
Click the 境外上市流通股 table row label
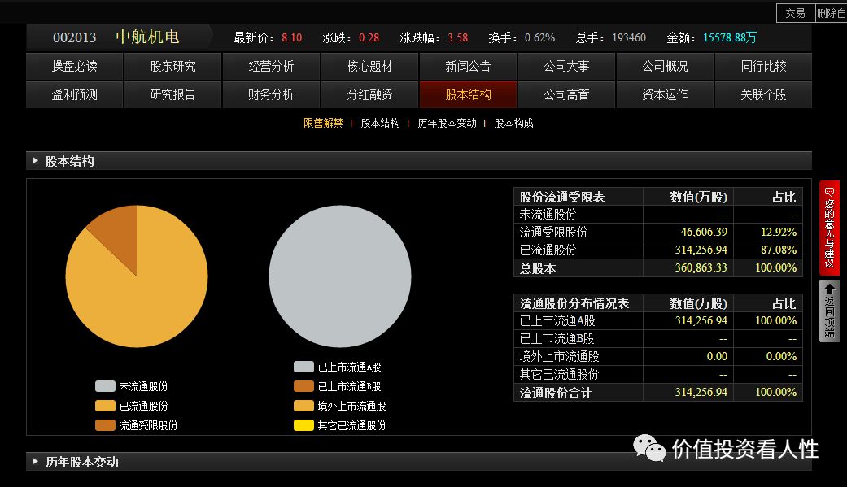coord(559,356)
